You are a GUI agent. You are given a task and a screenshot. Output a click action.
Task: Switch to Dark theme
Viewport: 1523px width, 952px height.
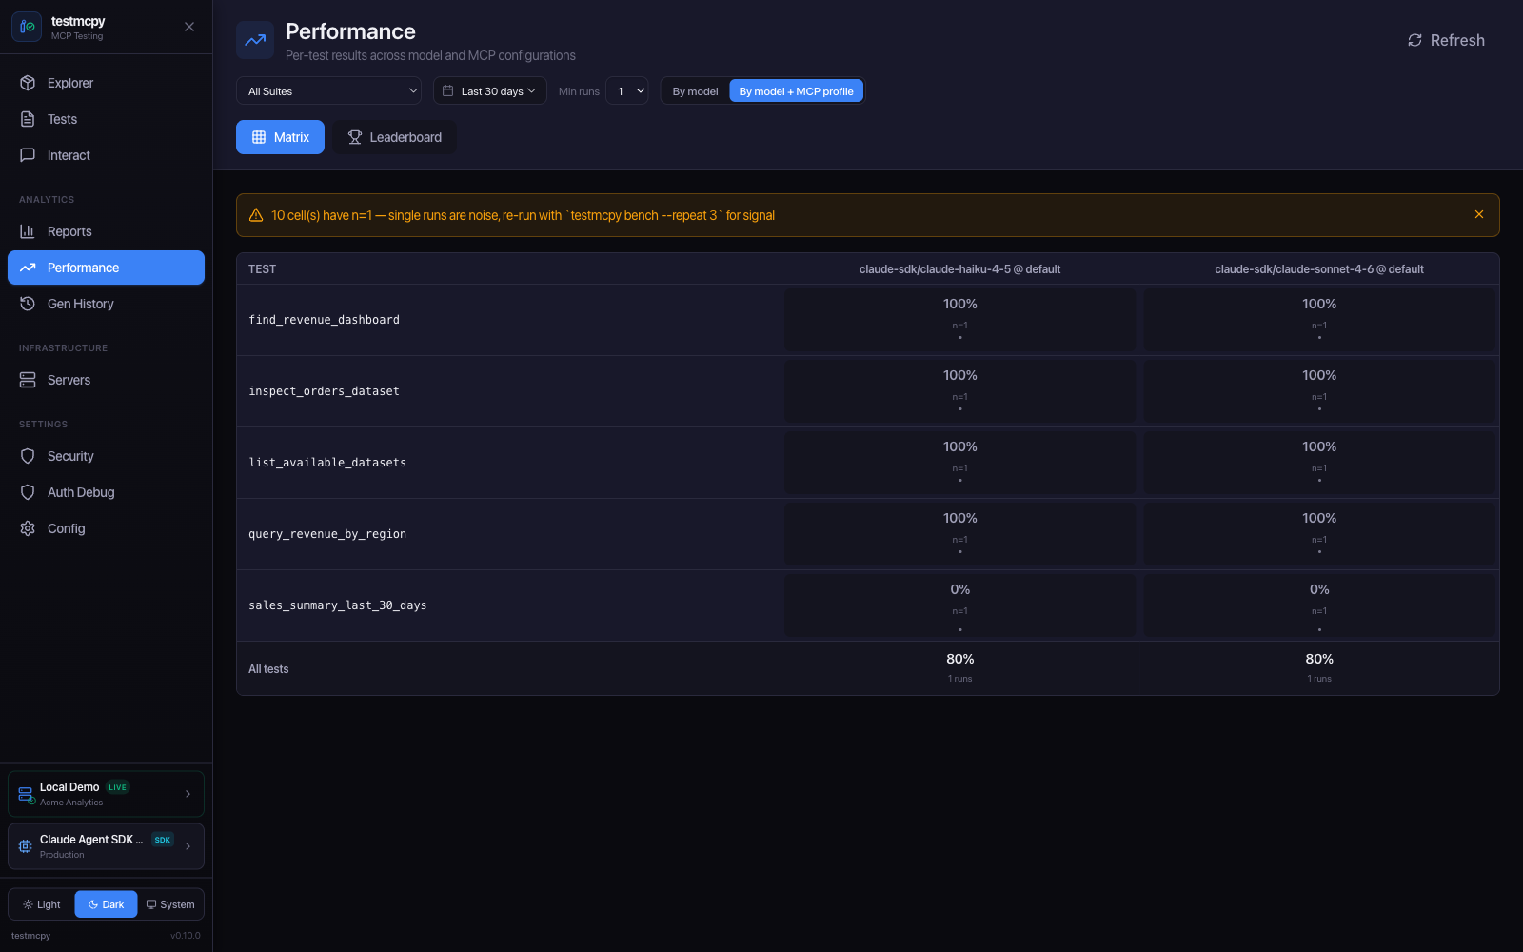click(x=106, y=904)
